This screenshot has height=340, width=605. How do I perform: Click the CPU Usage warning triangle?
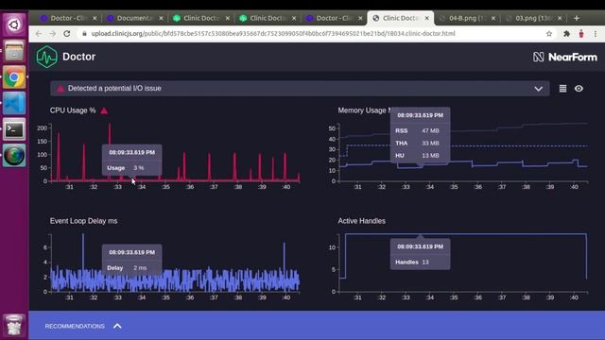tap(104, 110)
